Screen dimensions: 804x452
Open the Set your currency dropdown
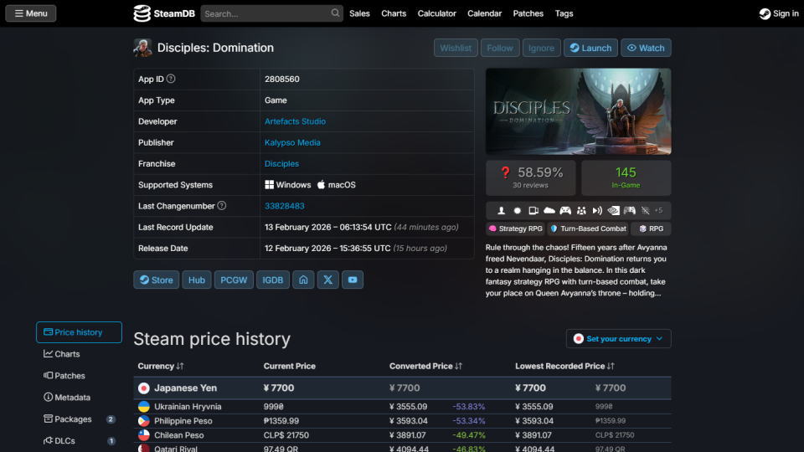coord(618,339)
